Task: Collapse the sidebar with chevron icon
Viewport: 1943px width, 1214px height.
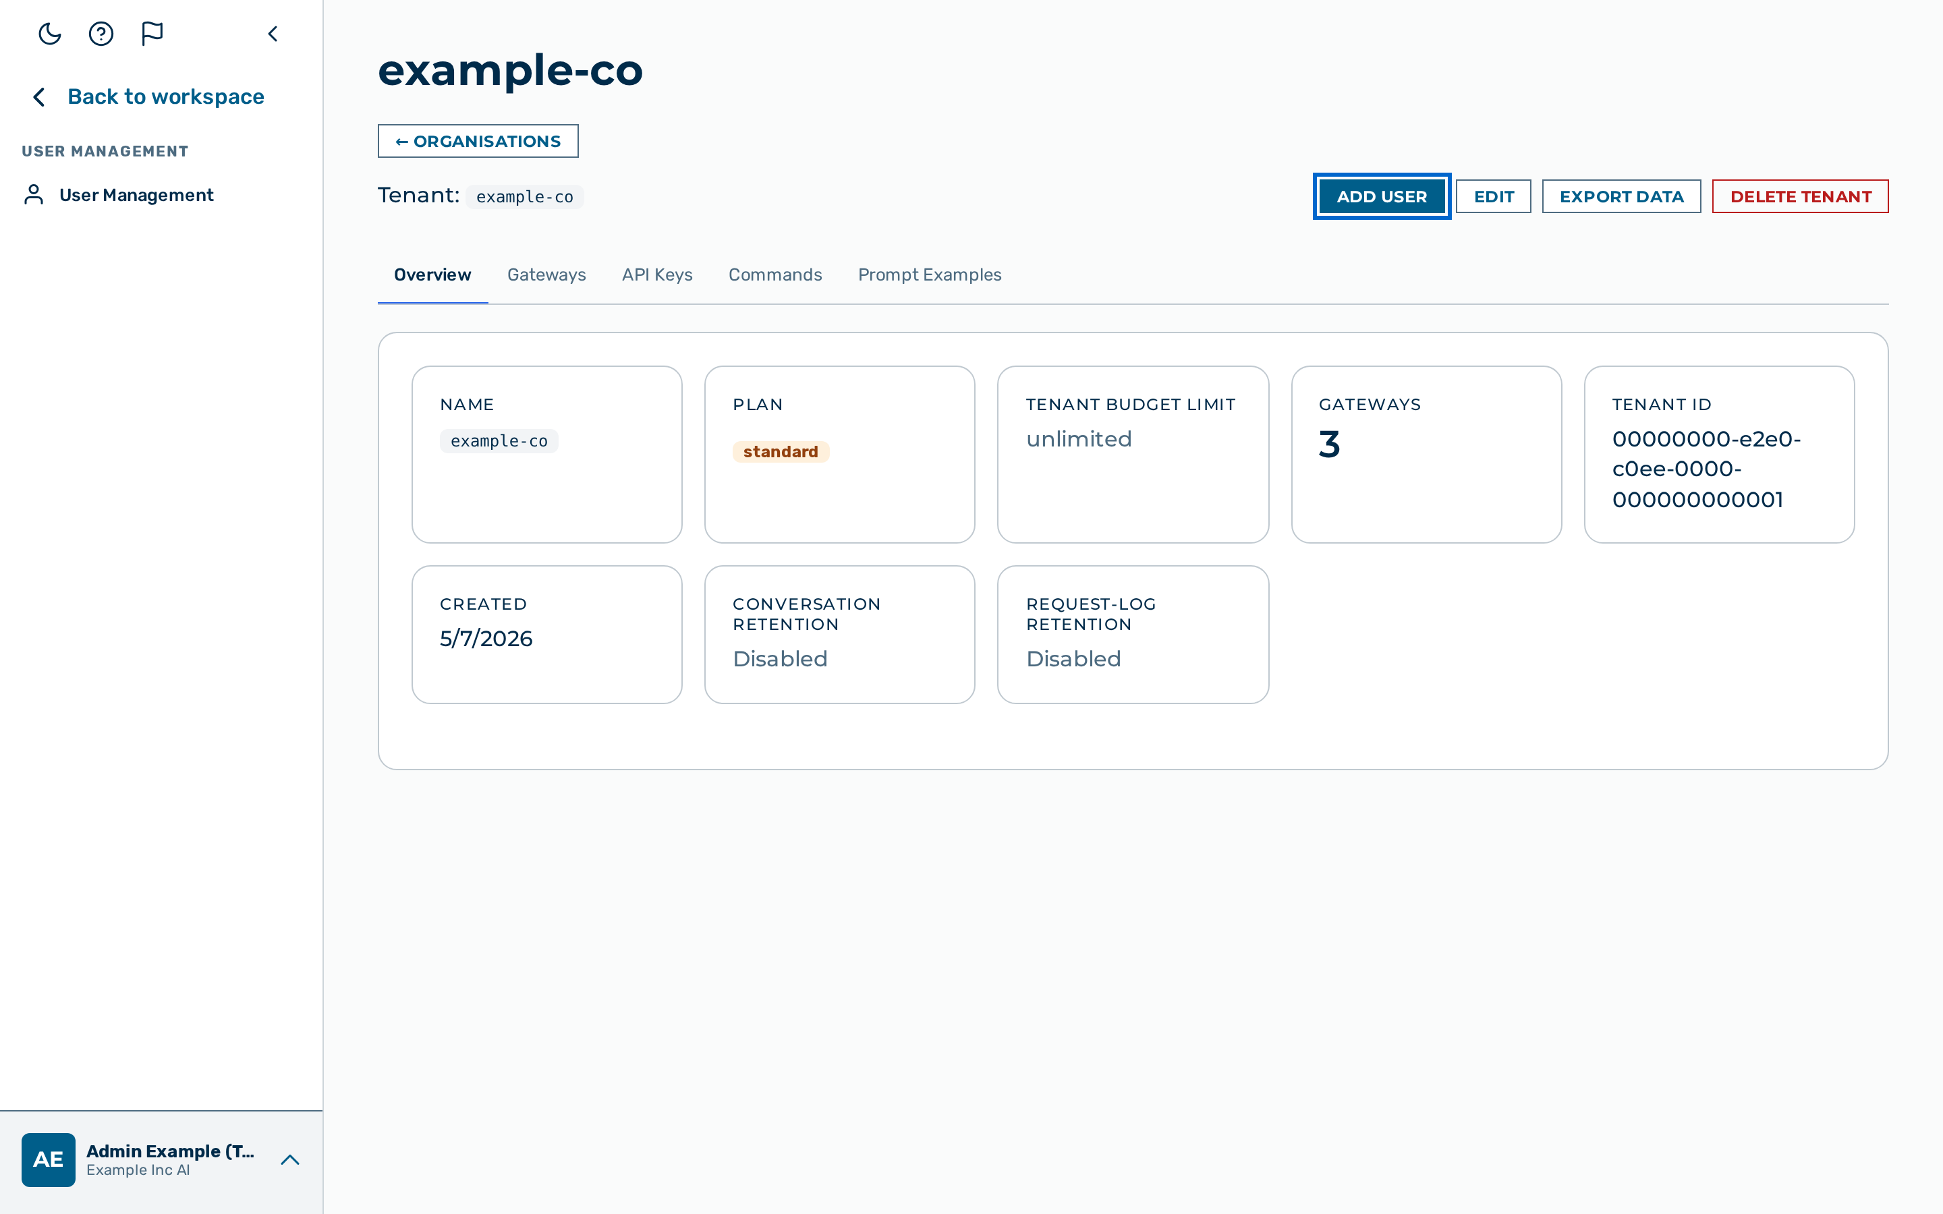Action: 273,34
